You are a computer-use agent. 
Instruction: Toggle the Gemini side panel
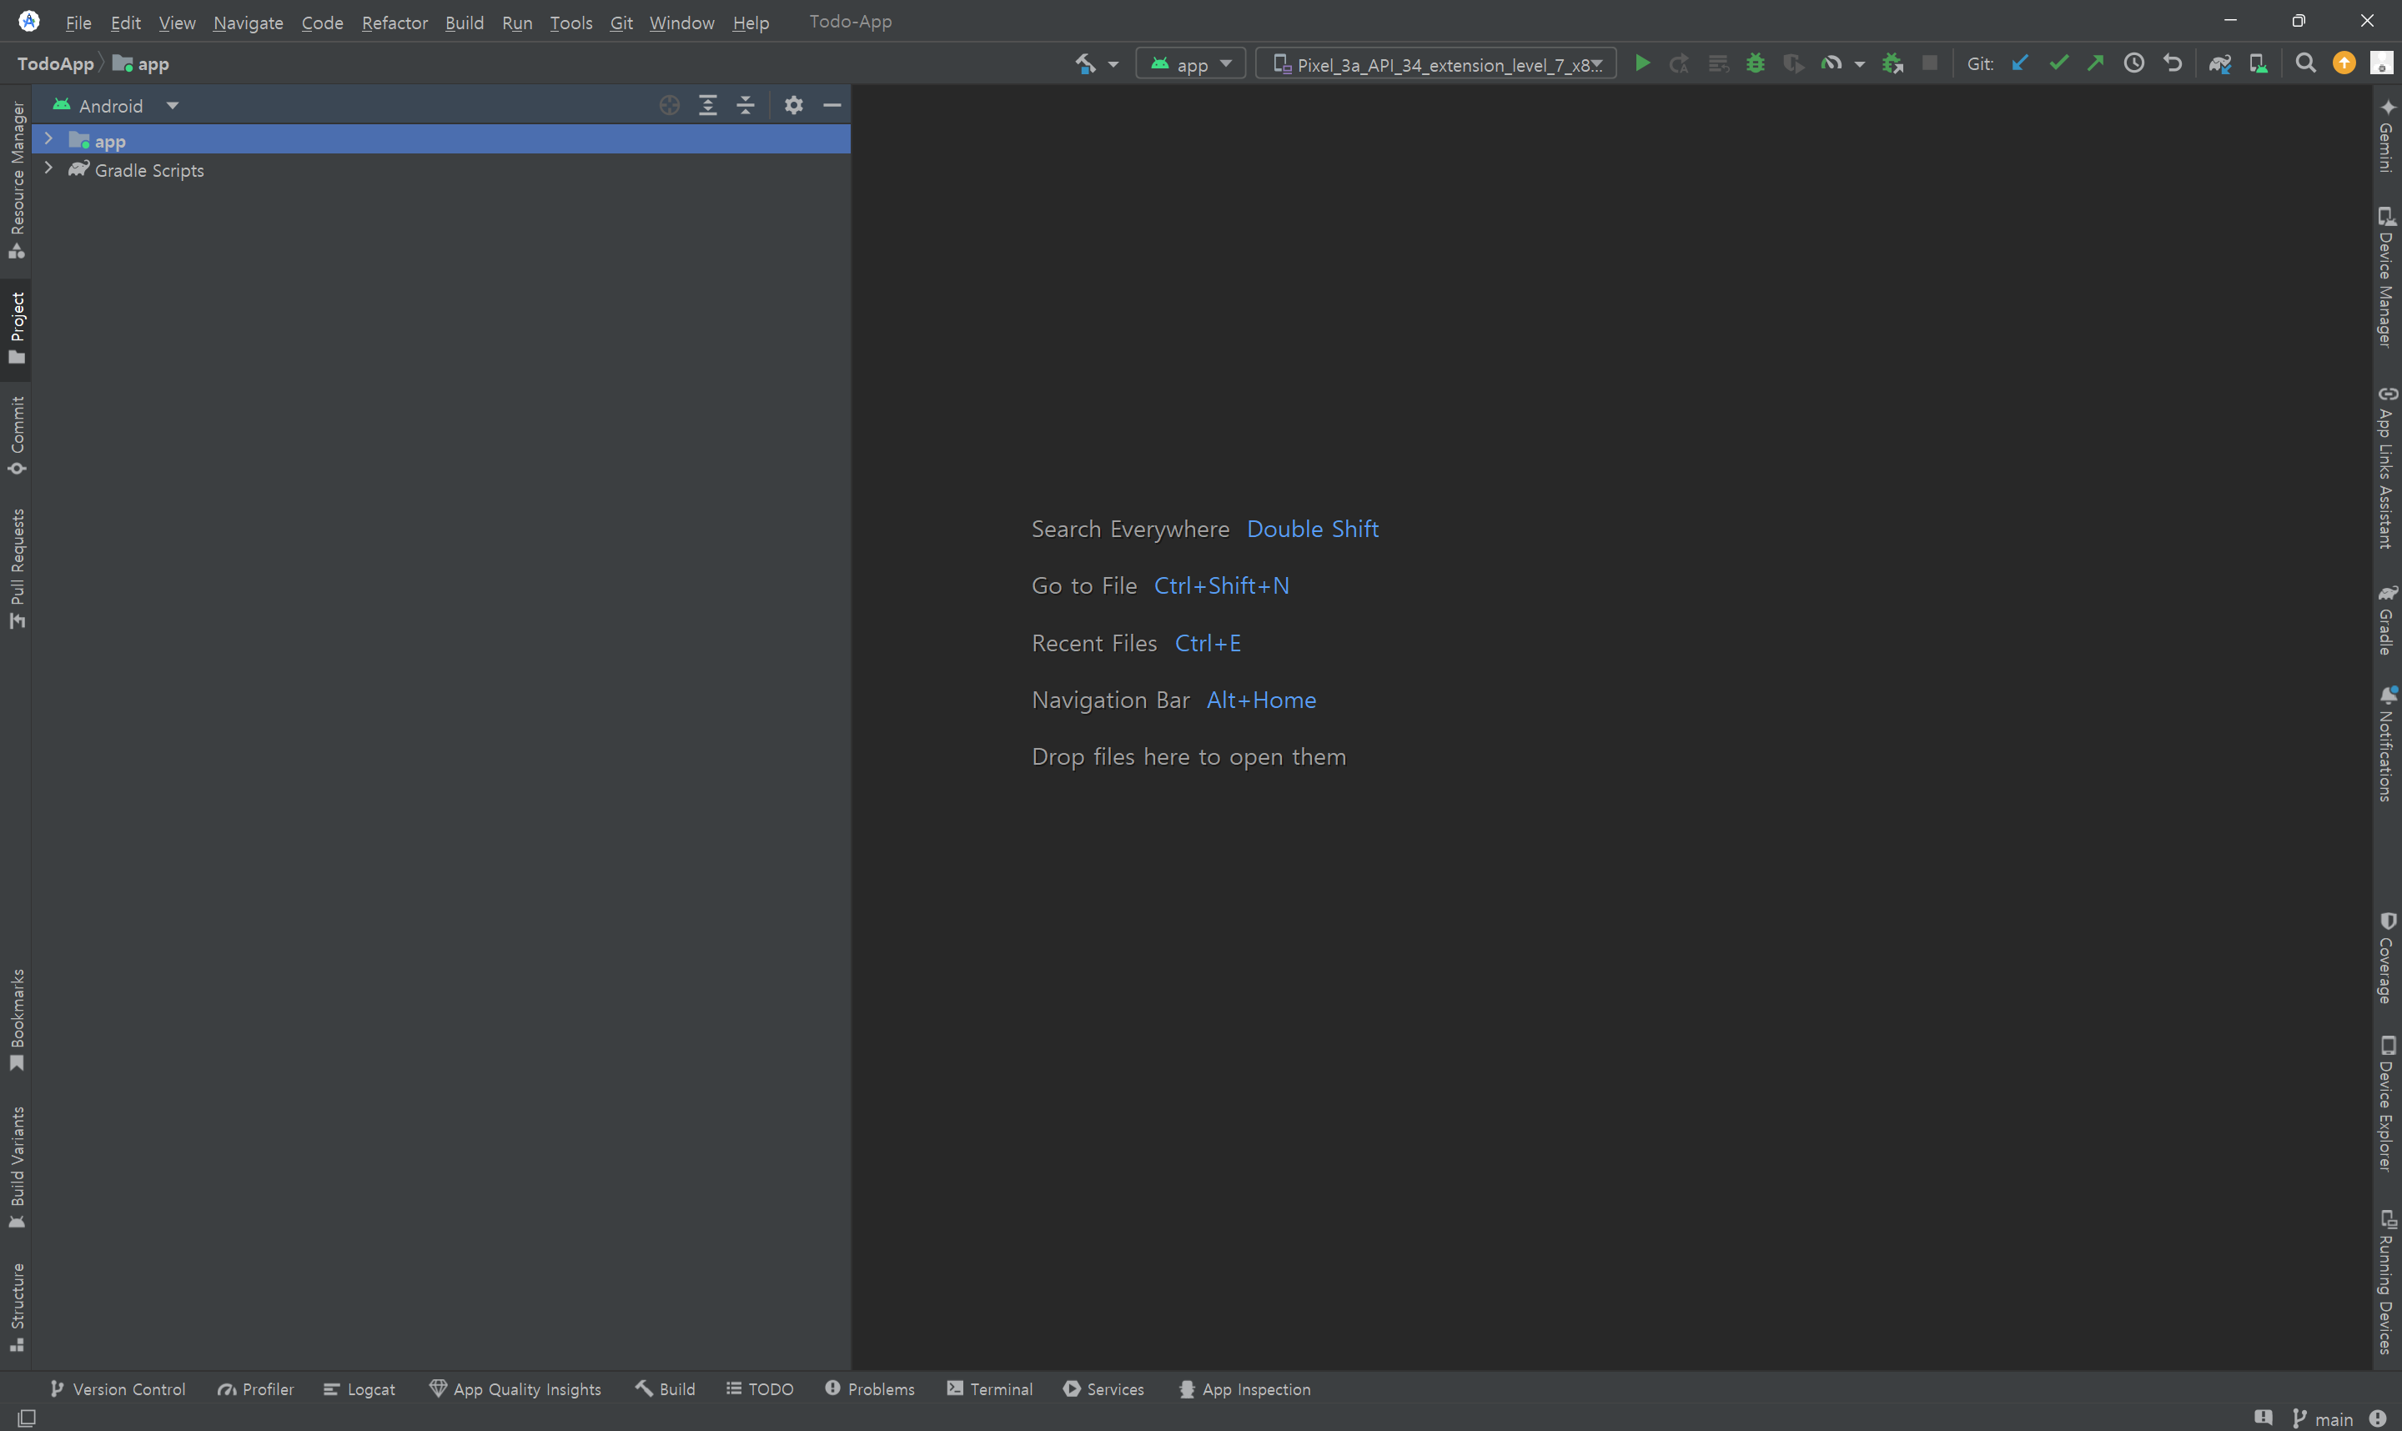(2387, 137)
